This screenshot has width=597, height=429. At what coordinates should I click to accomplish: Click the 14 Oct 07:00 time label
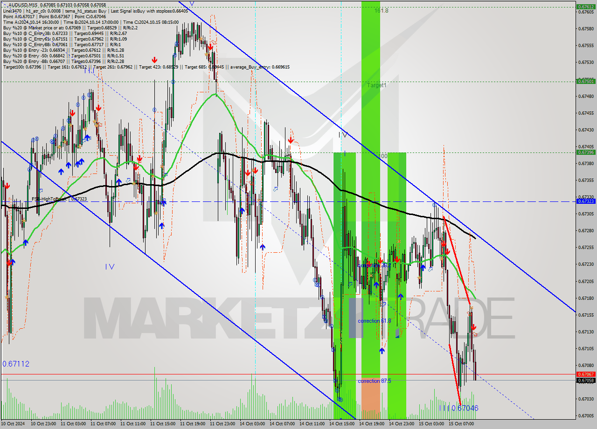tap(281, 424)
